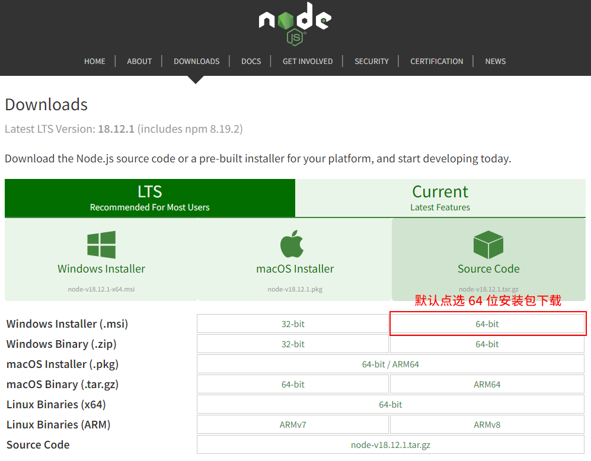Download macOS Installer 64-bit / ARM64 pkg
The height and width of the screenshot is (461, 591).
pyautogui.click(x=391, y=364)
